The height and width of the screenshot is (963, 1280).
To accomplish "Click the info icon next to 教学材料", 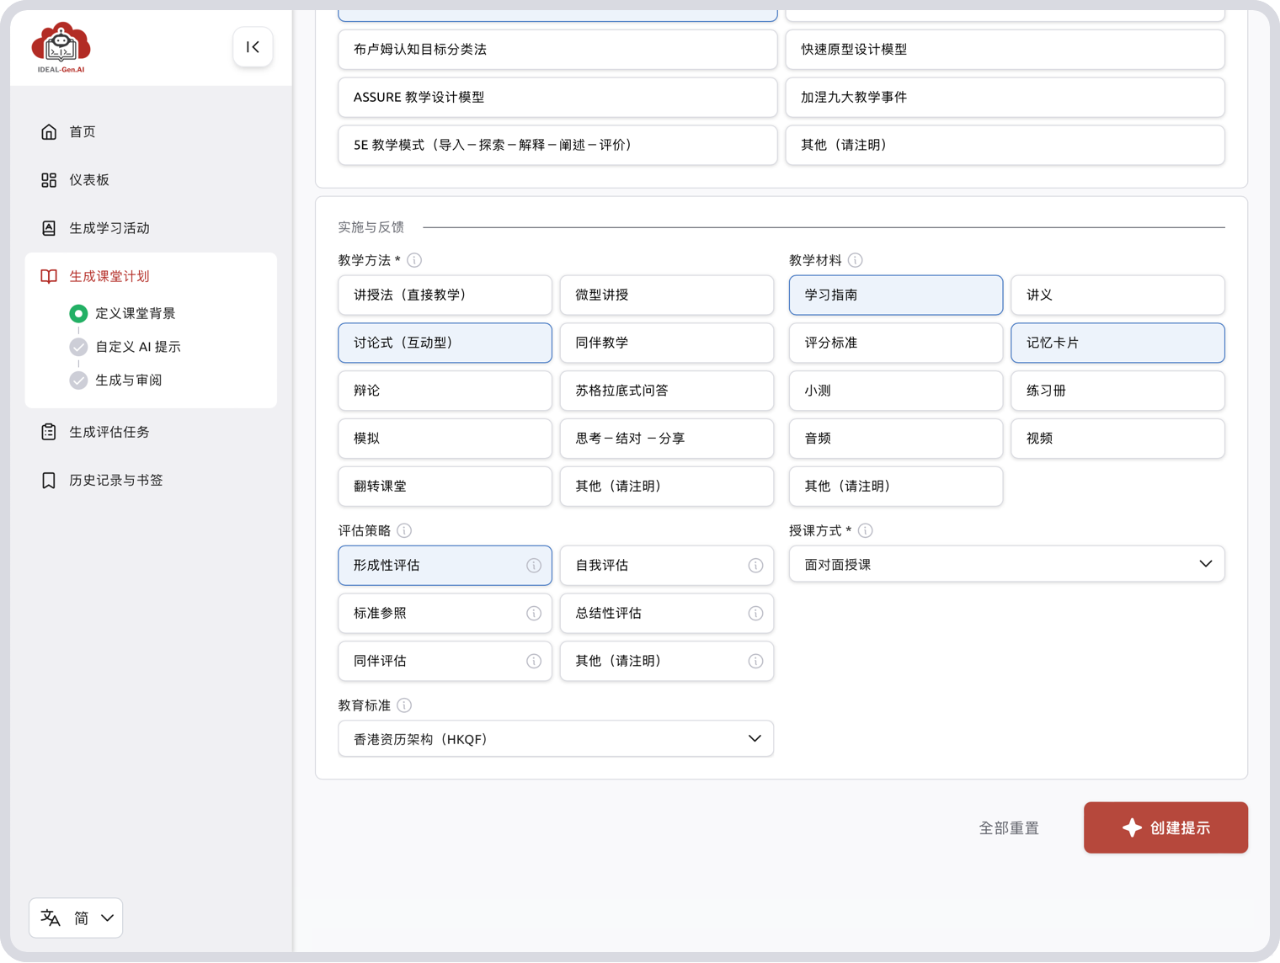I will tap(856, 260).
